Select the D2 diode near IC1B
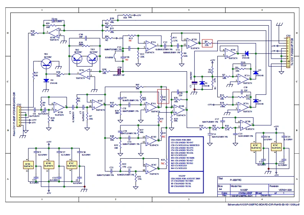Screen dimensions: 304x215 tap(246, 53)
